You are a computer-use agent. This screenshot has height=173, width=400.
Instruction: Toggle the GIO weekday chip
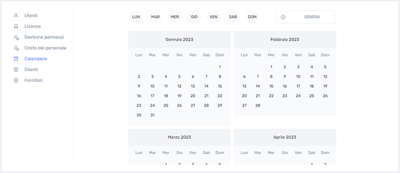[194, 17]
